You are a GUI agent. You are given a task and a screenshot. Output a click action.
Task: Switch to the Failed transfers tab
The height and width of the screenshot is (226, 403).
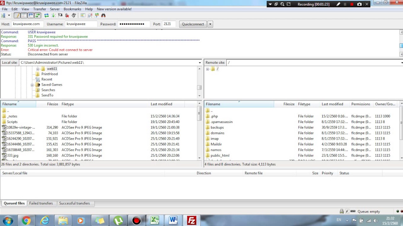pyautogui.click(x=41, y=203)
